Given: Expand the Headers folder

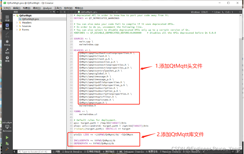Looking at the screenshot, I should (x=17, y=23).
